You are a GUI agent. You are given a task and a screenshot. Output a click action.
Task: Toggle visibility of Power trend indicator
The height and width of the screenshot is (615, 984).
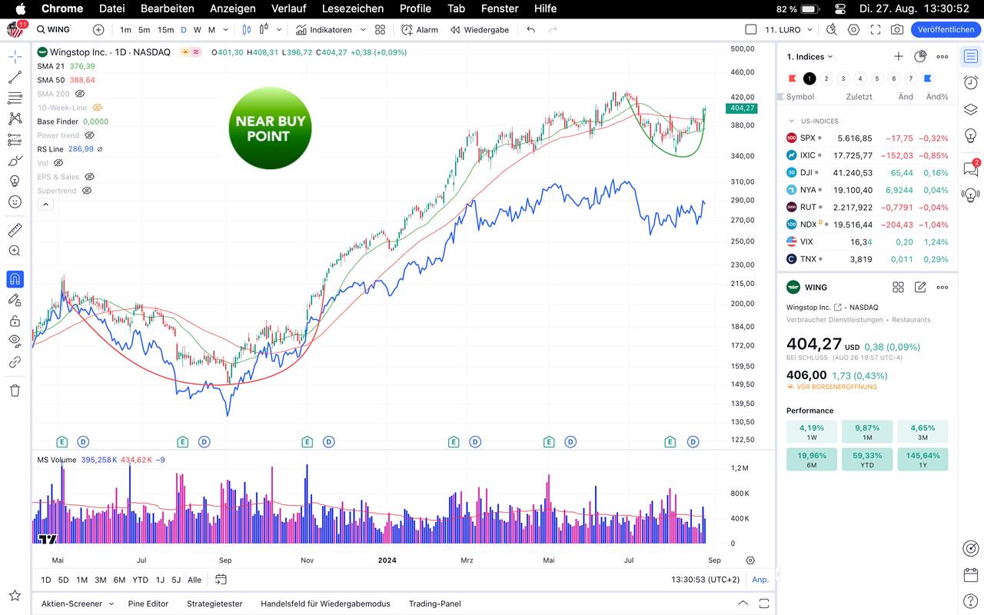click(x=89, y=135)
